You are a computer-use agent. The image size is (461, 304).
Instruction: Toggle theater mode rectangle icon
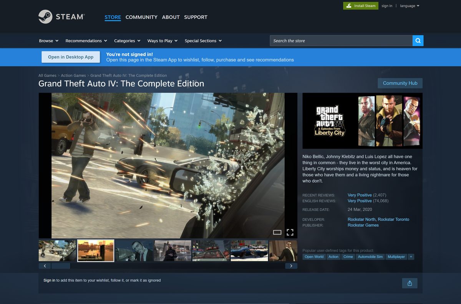point(277,232)
